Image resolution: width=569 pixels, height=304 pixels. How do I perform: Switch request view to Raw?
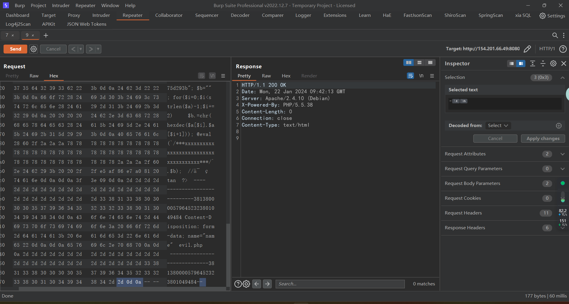34,76
